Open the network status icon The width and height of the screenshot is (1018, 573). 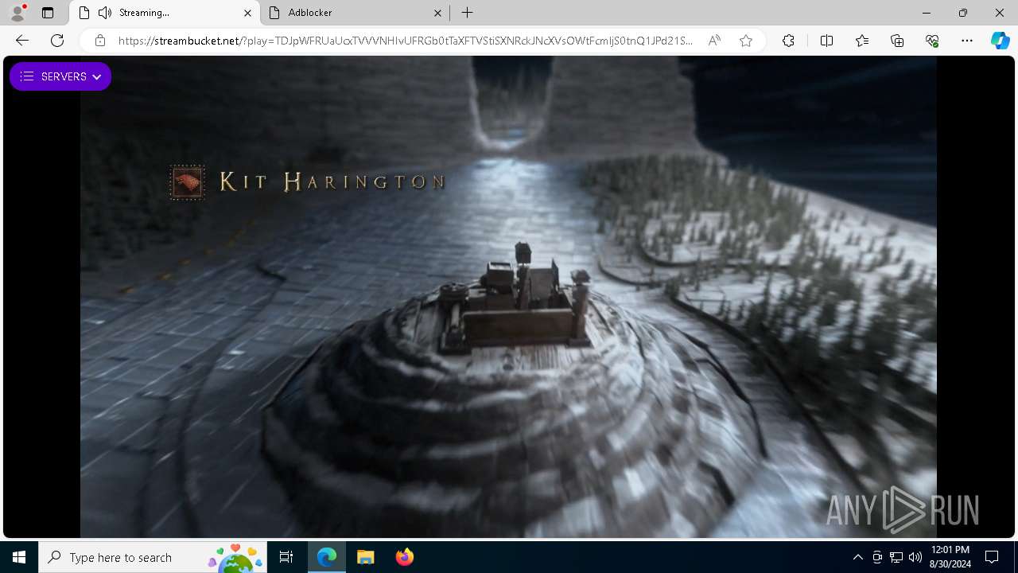(x=896, y=557)
